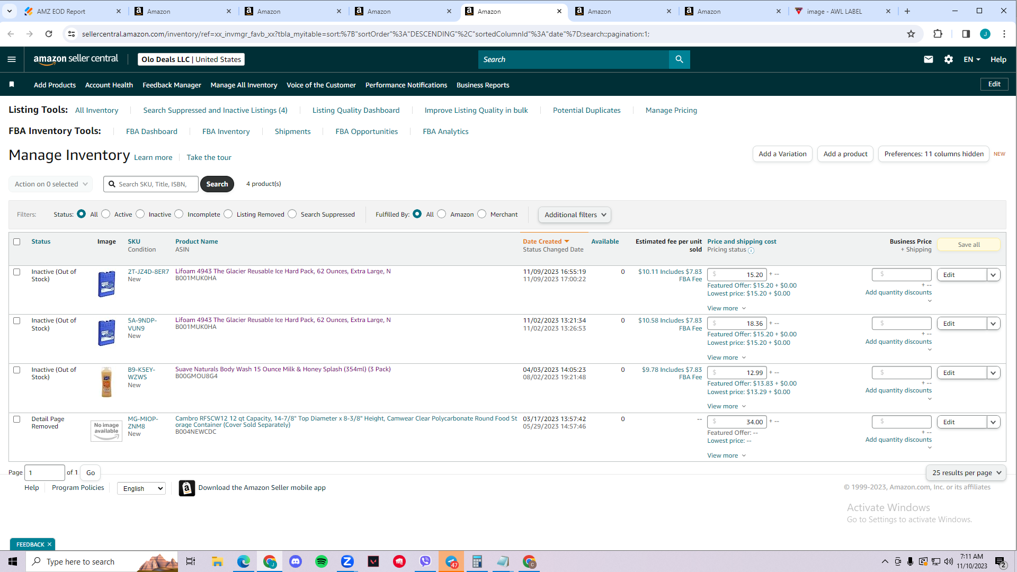Open the Action on 0 selected dropdown
Screen dimensions: 1017x572
pos(51,184)
